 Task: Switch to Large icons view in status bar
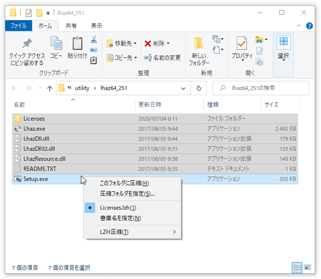(x=308, y=267)
